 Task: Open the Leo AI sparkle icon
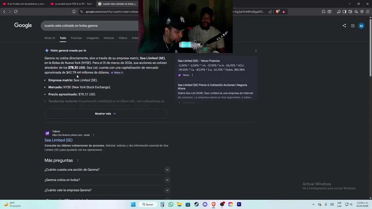[x=356, y=12]
